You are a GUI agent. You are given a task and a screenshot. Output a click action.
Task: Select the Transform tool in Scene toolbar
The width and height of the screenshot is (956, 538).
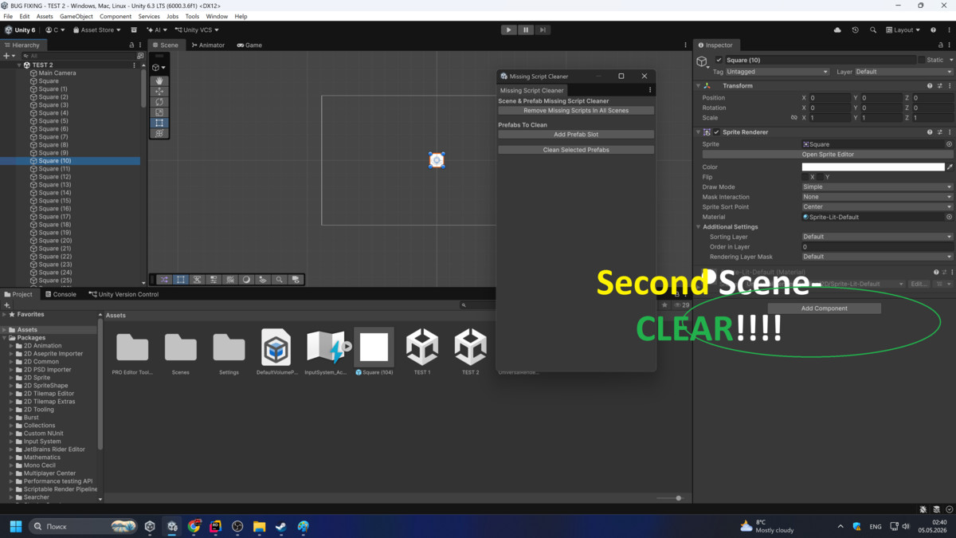point(159,133)
